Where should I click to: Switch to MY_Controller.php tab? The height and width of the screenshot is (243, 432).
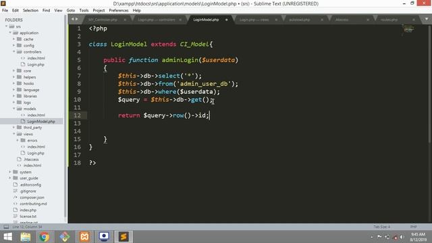point(103,20)
